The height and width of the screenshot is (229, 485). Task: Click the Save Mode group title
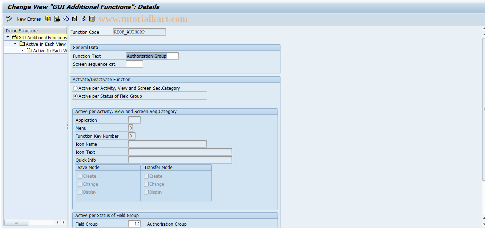89,168
